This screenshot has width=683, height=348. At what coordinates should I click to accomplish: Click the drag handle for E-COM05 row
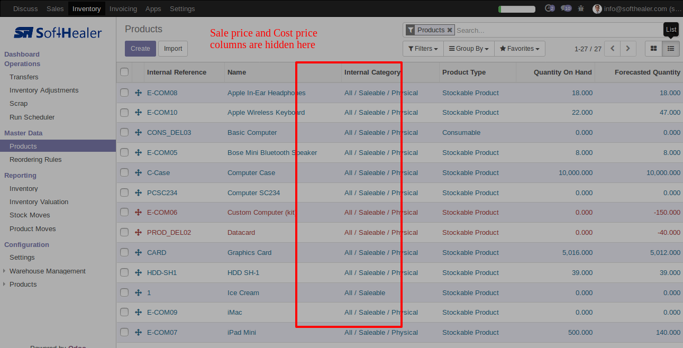[x=138, y=153]
